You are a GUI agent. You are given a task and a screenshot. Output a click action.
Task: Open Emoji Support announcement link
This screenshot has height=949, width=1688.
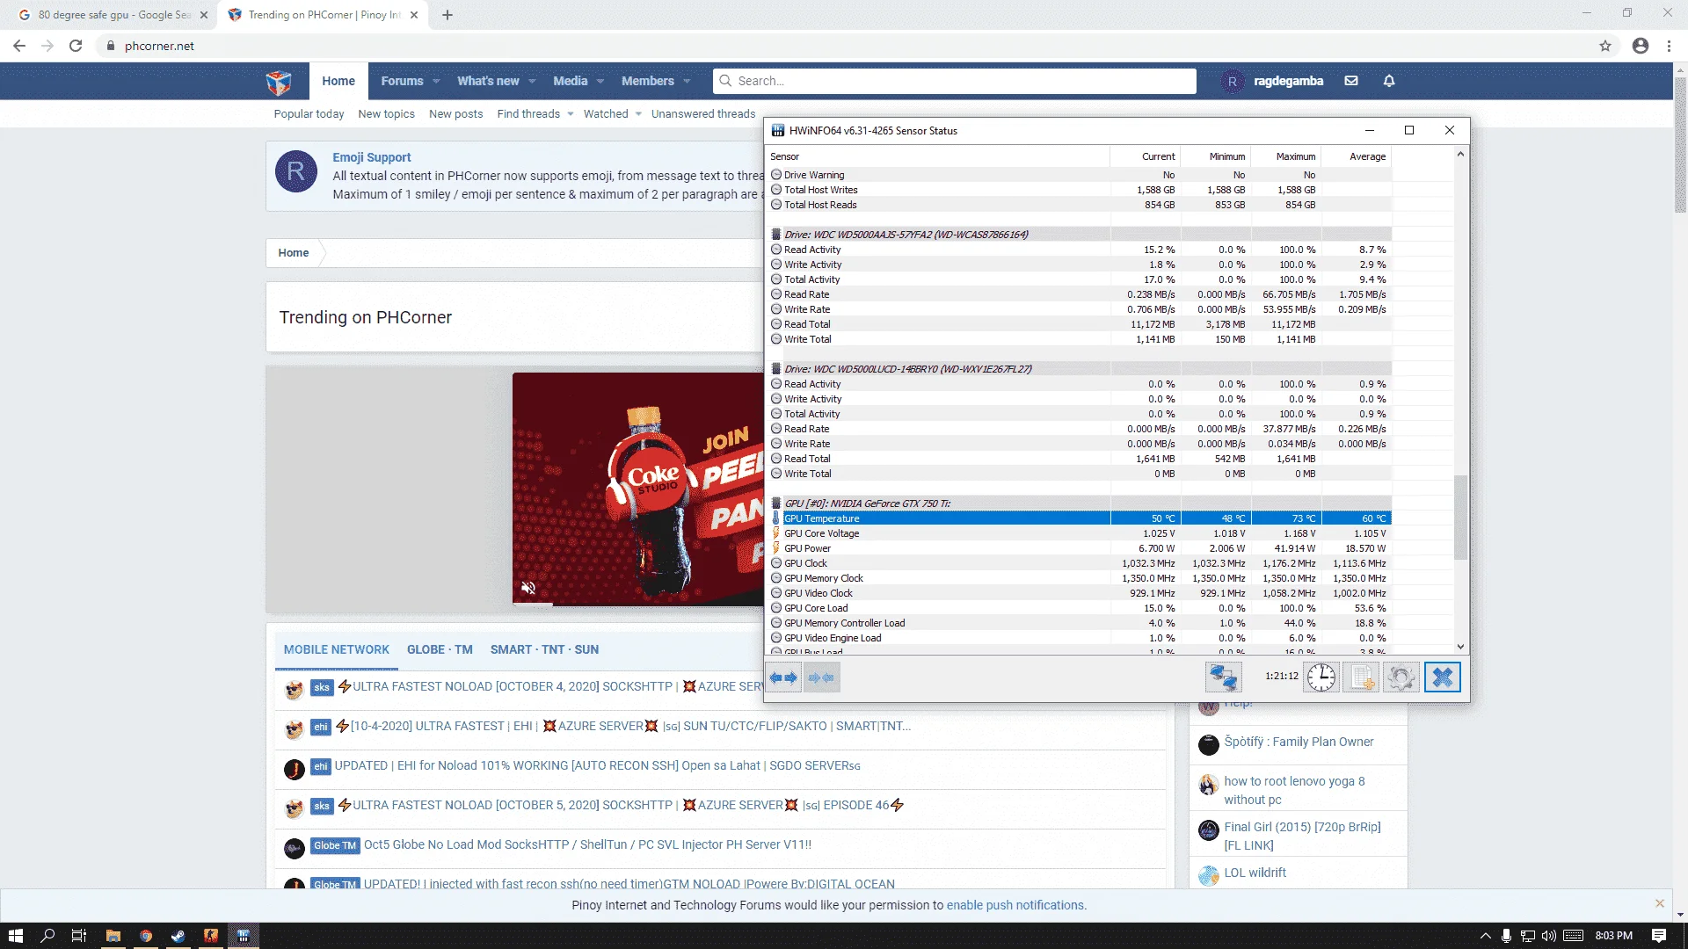click(371, 157)
